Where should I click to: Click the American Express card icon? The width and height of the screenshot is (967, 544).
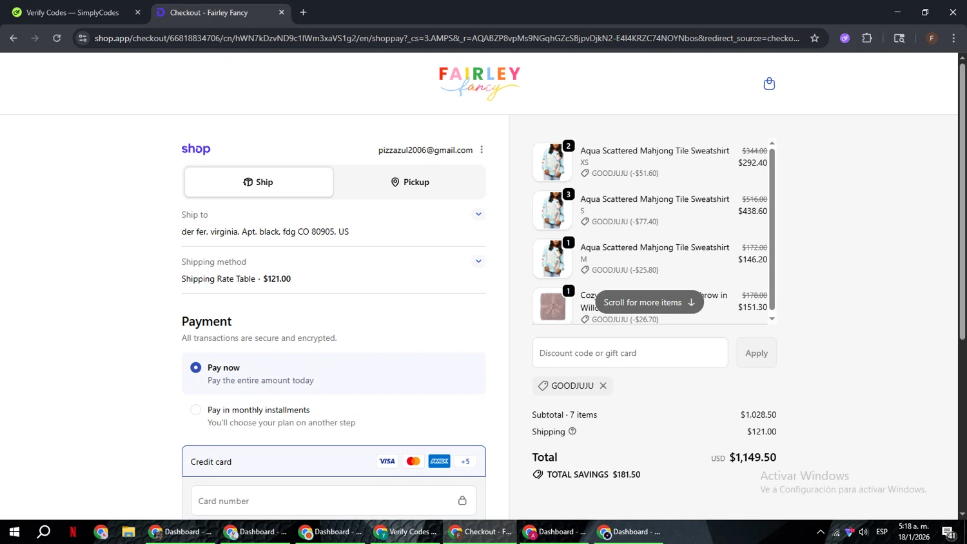tap(440, 461)
